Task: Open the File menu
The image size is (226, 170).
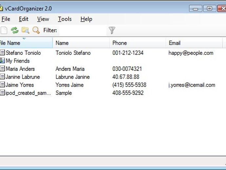Action: coord(6,19)
